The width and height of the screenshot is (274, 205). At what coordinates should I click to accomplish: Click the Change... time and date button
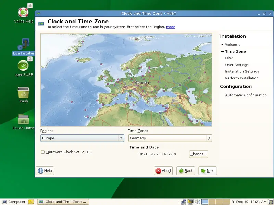199,154
